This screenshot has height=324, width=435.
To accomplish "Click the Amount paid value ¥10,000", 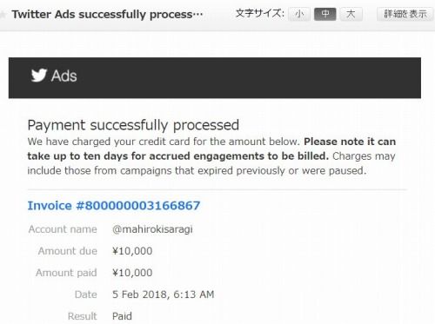I will click(132, 273).
